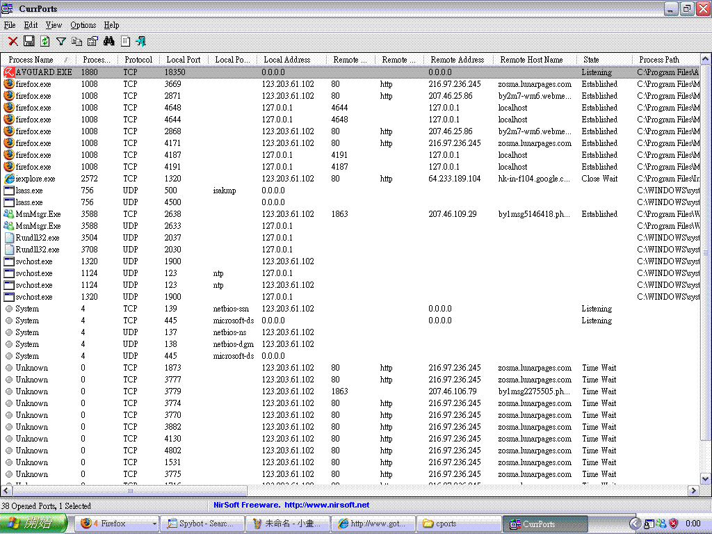Click horizontal scrollbar left arrow

(x=6, y=490)
